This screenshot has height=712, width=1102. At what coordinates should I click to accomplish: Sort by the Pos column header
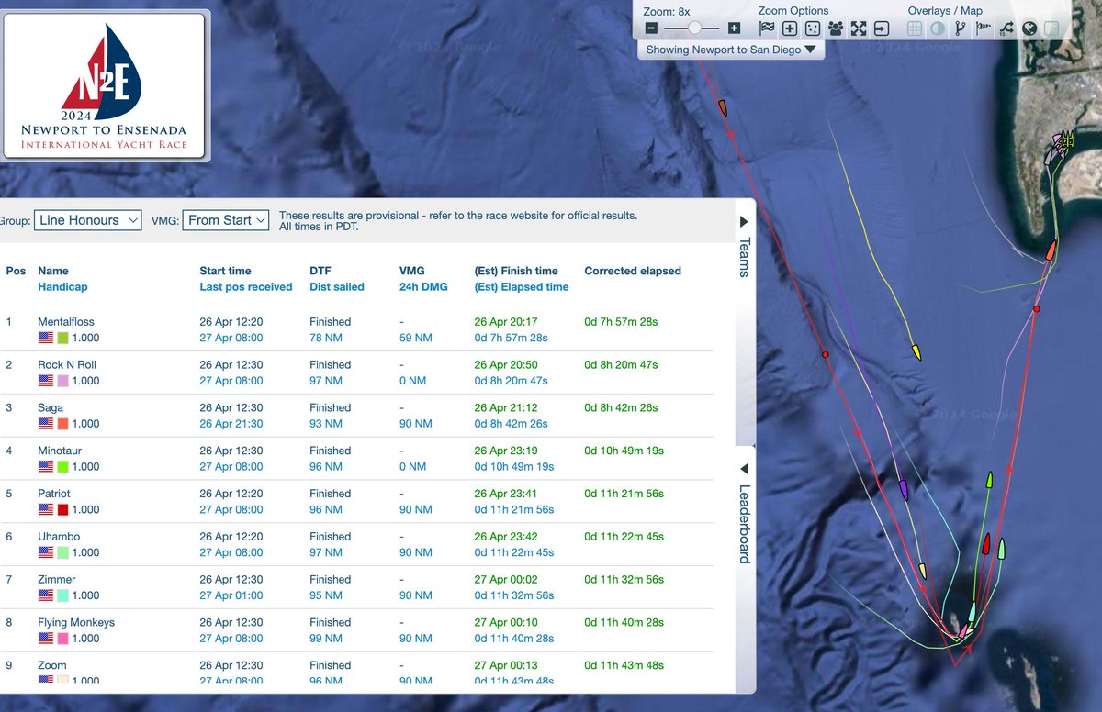coord(16,271)
